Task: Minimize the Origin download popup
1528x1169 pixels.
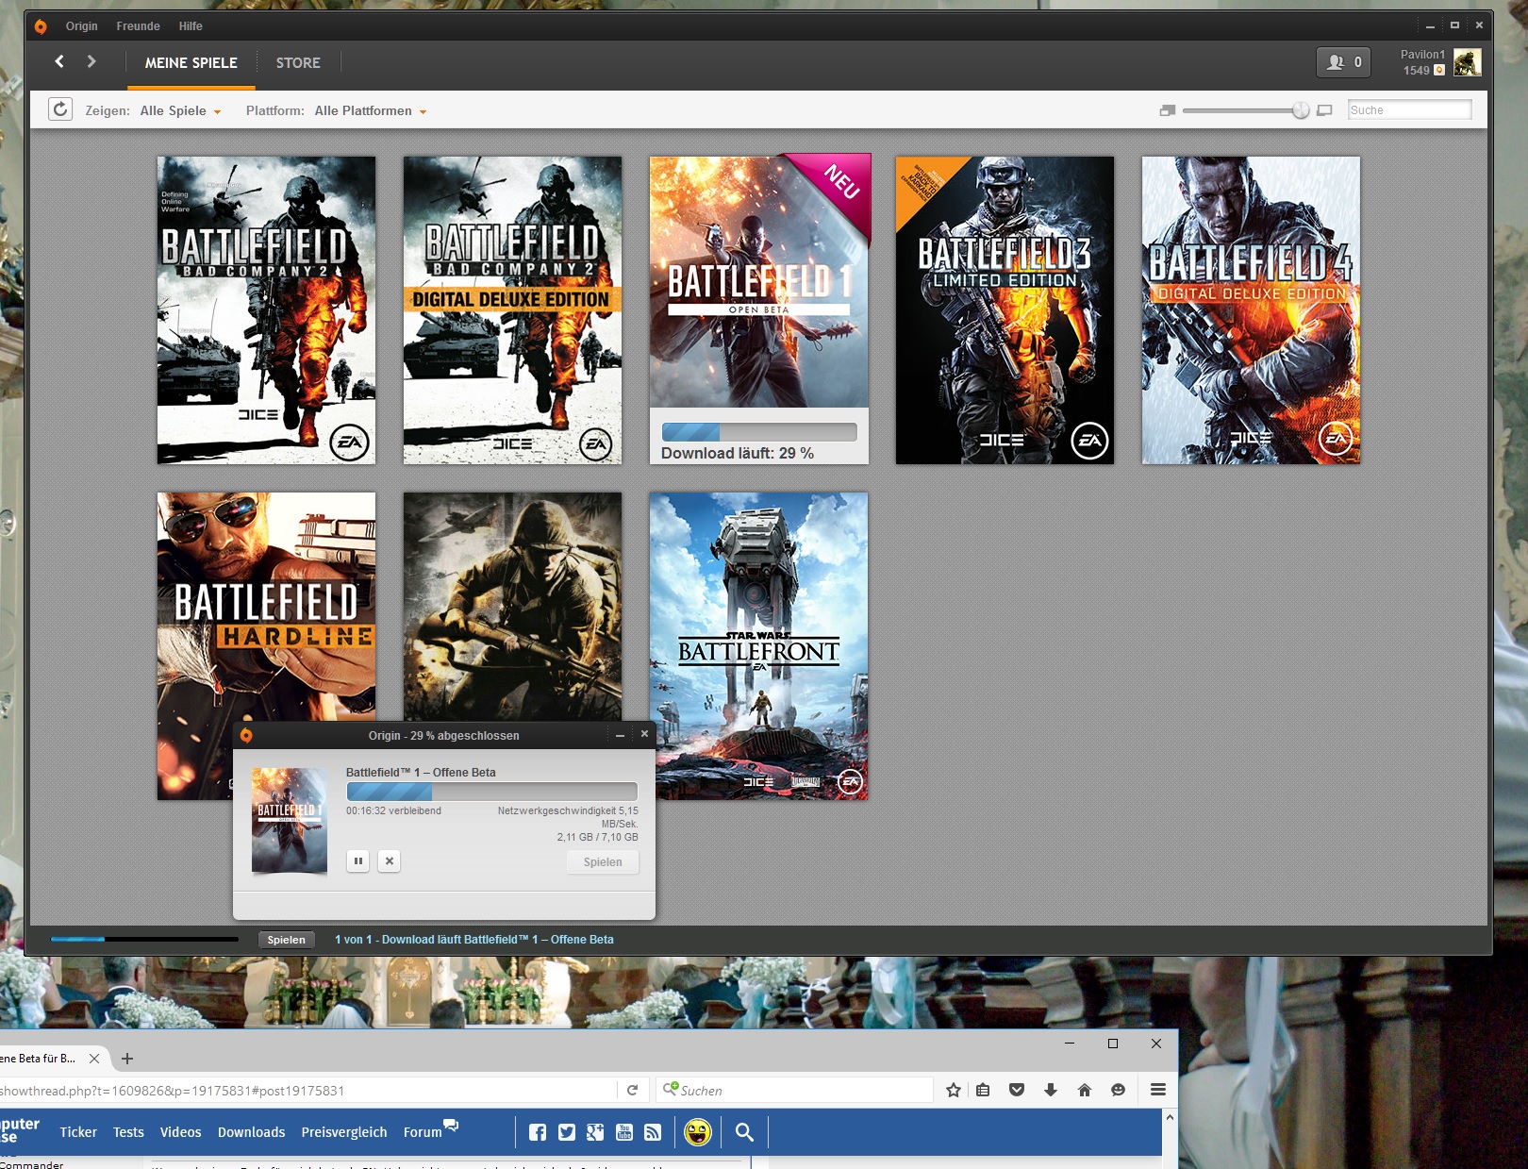Action: pos(620,735)
